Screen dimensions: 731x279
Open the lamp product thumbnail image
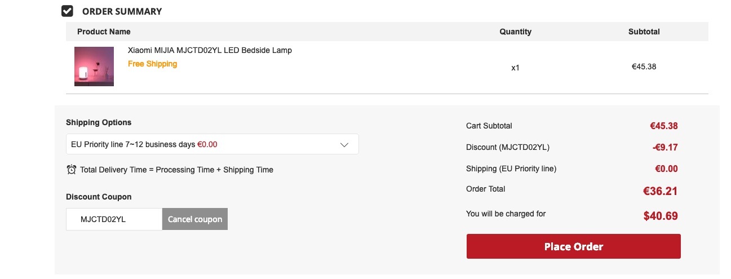click(94, 67)
